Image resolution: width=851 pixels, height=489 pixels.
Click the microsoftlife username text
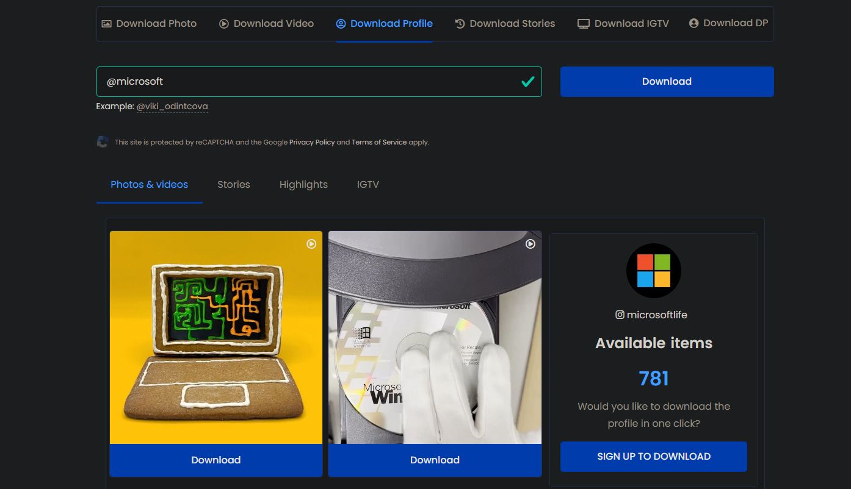click(x=657, y=315)
